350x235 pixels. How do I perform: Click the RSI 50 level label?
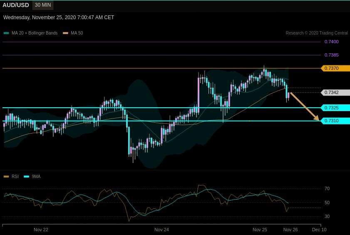[327, 203]
